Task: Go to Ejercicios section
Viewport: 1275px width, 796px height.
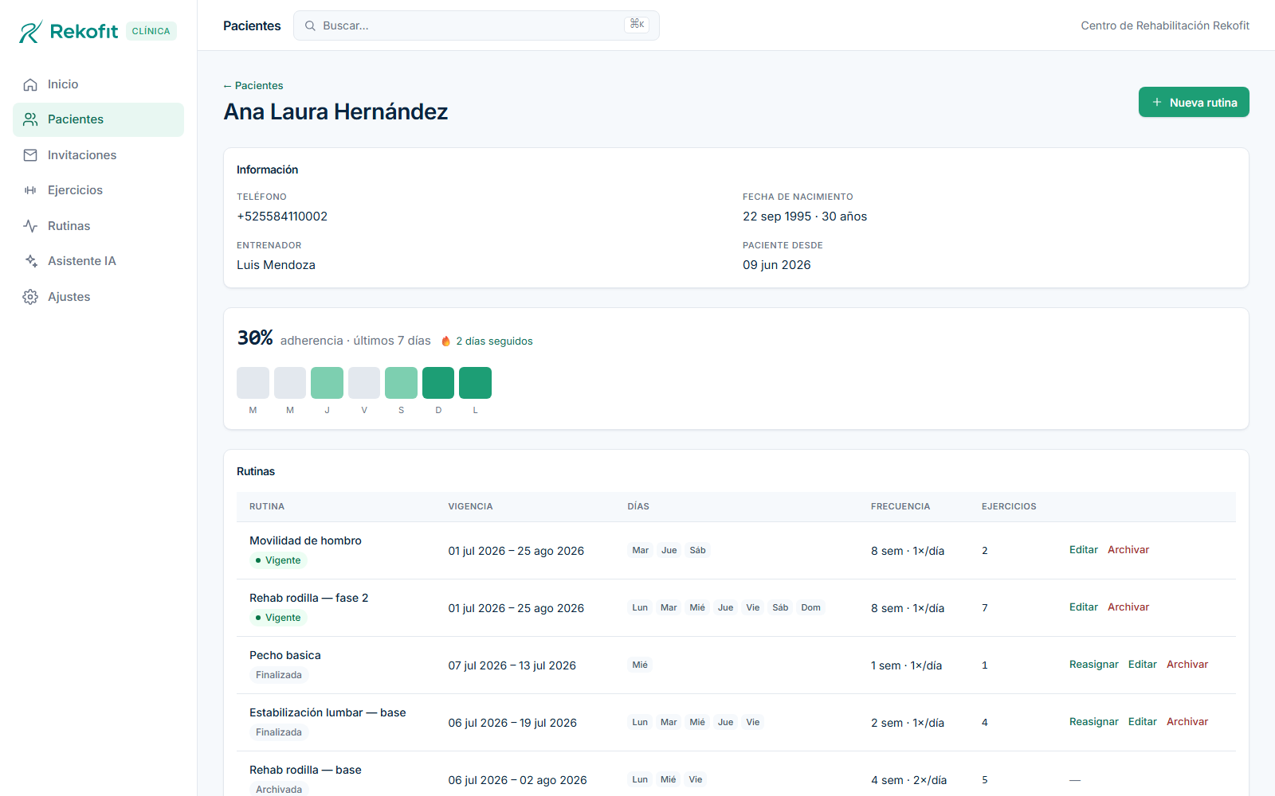Action: pos(98,190)
